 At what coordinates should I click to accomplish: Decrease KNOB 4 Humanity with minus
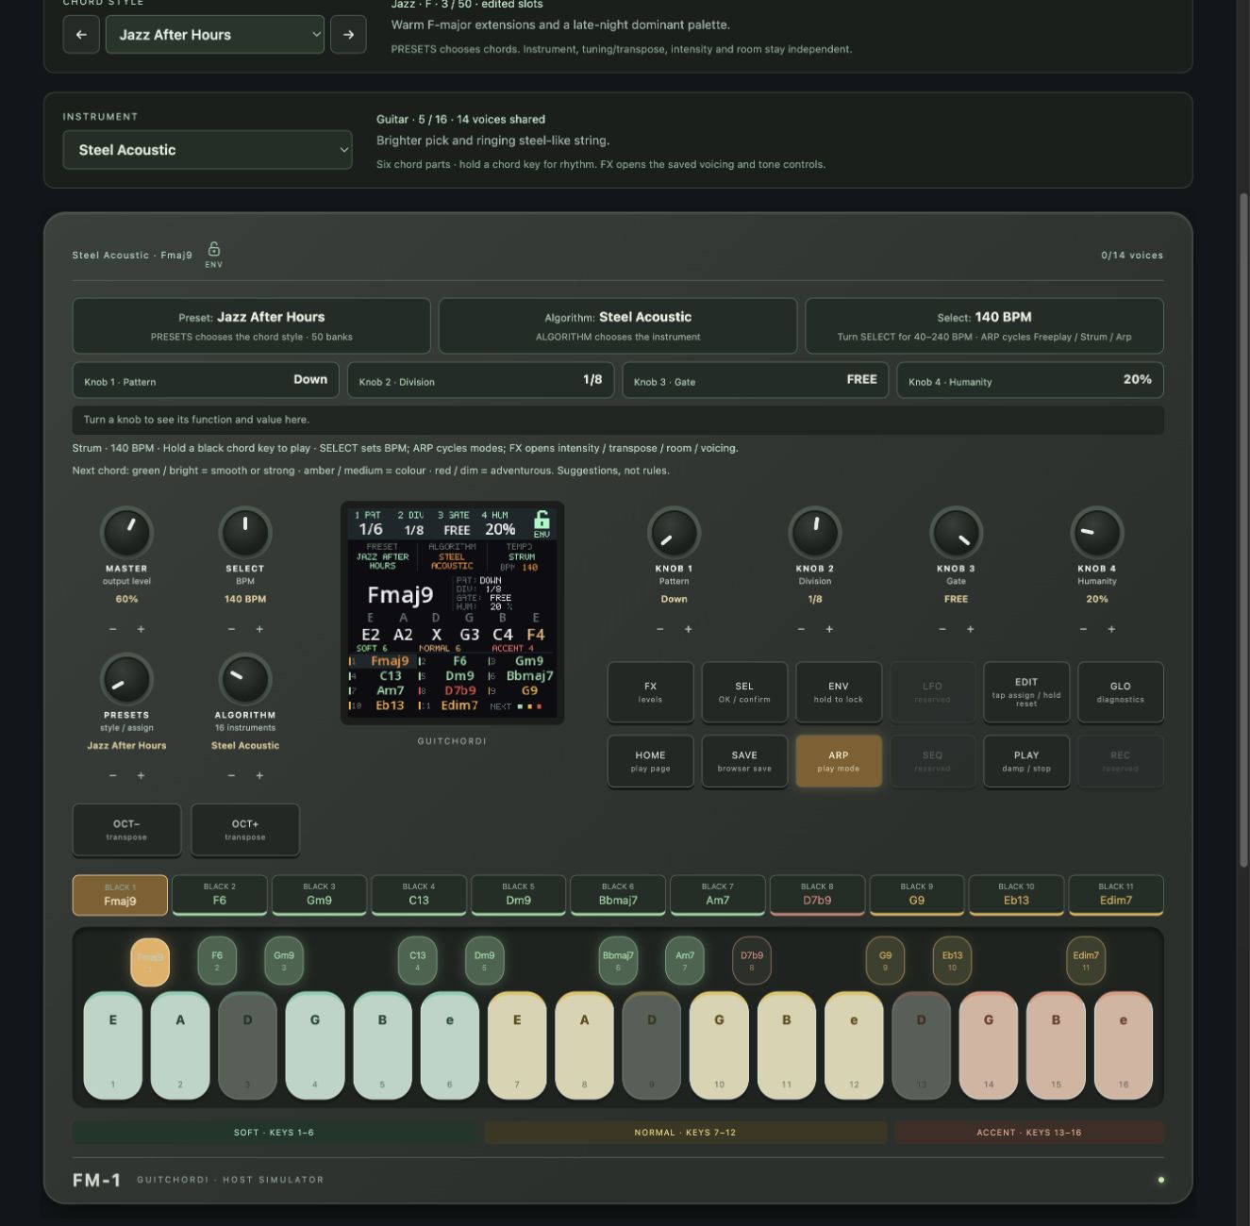[x=1083, y=629]
